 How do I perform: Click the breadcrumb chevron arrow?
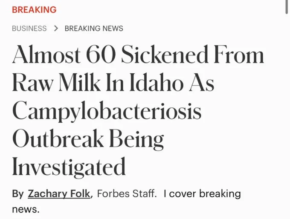pos(56,29)
